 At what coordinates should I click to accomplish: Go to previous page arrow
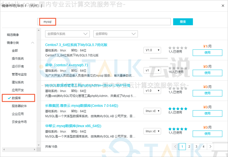tap(175, 146)
